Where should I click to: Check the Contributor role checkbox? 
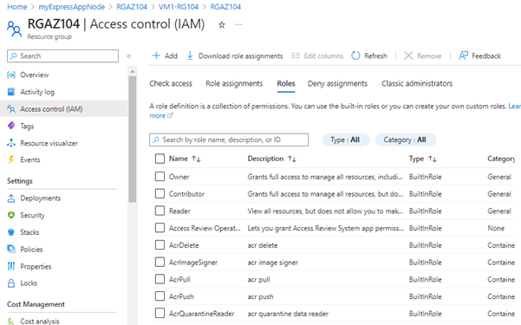(160, 193)
